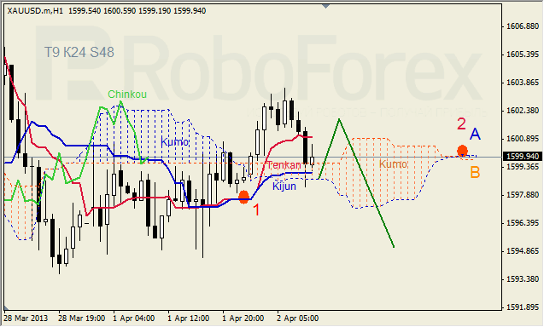Click the price level 1606.880
This screenshot has width=544, height=327.
click(523, 26)
